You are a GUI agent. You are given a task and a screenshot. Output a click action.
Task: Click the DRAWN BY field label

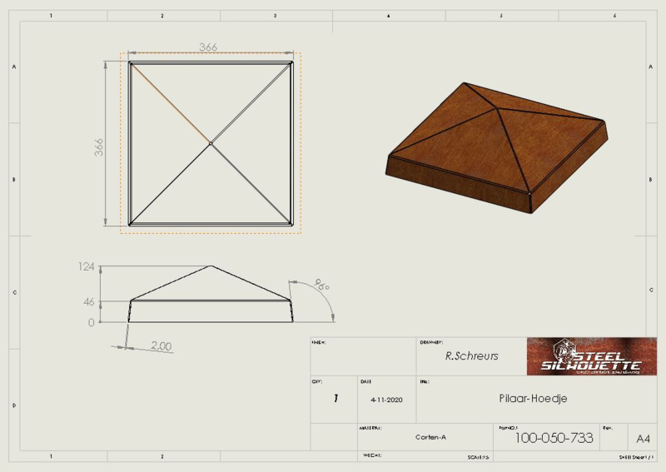point(431,342)
